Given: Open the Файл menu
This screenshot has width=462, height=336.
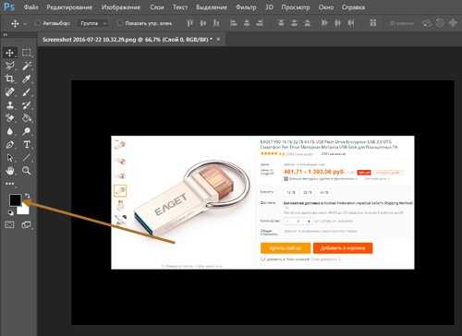Looking at the screenshot, I should point(30,7).
